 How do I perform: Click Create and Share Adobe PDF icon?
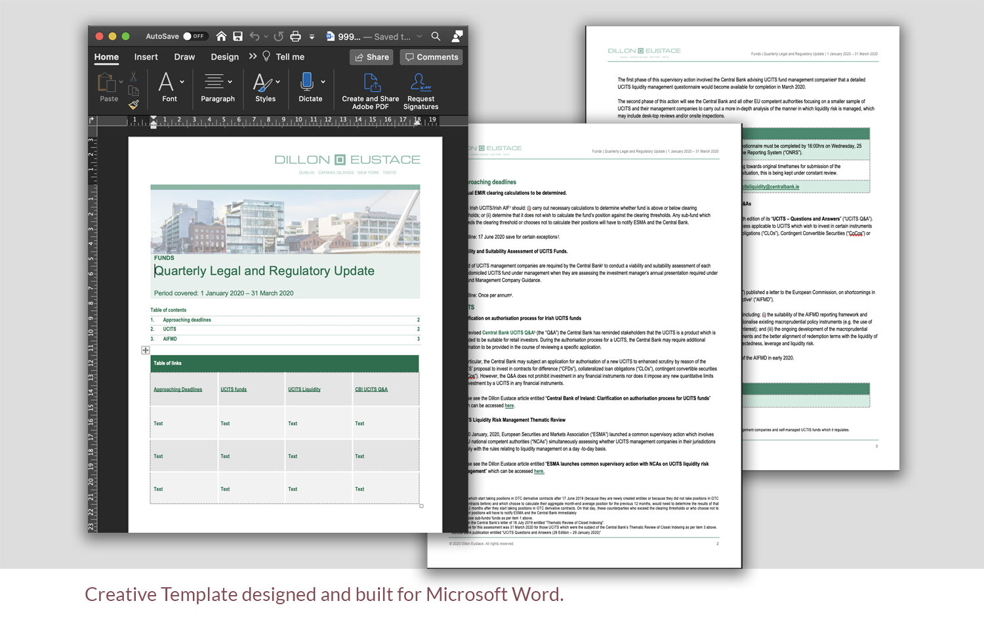(371, 83)
